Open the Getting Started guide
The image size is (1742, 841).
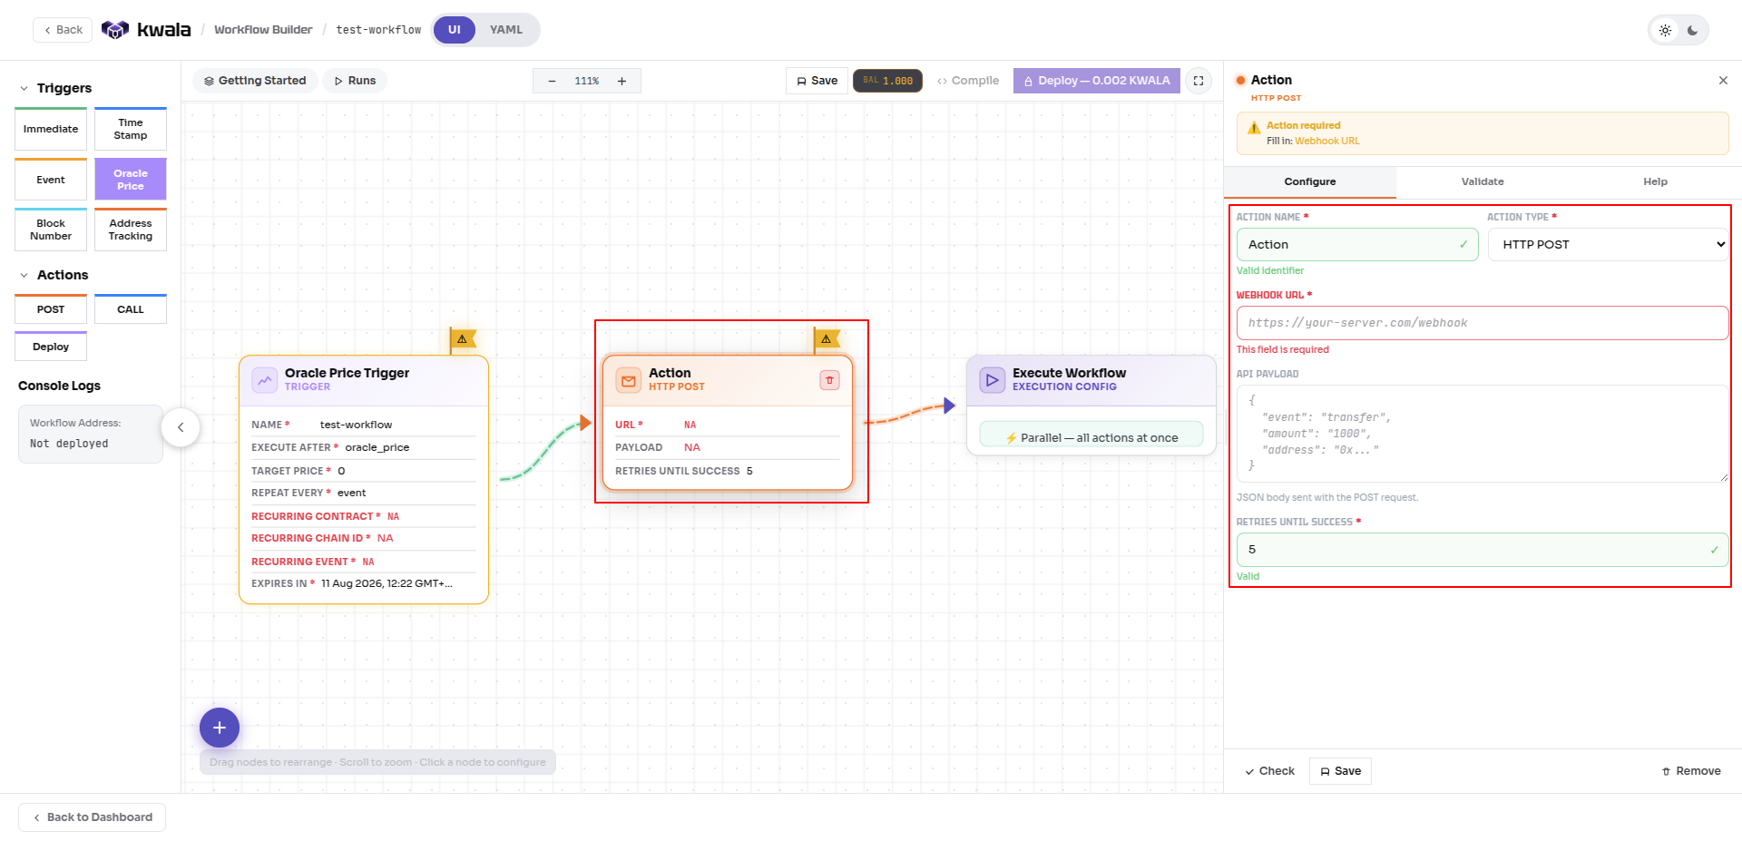pos(255,81)
